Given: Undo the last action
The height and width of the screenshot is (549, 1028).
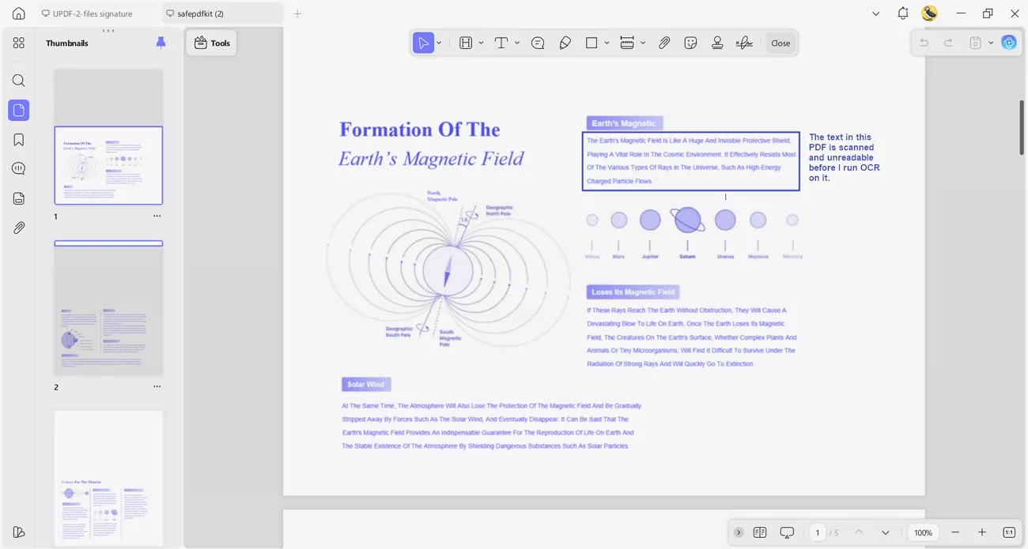Looking at the screenshot, I should (924, 43).
